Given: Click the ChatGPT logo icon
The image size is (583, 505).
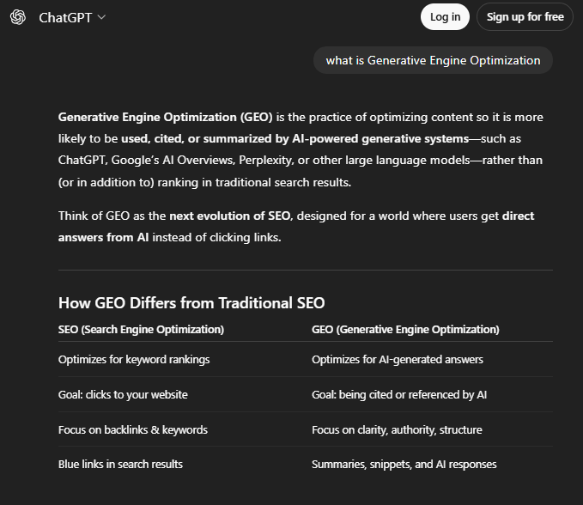Looking at the screenshot, I should [18, 17].
